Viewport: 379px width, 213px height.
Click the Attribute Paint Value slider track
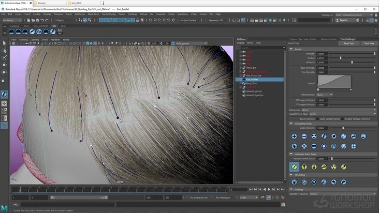pos(352,159)
